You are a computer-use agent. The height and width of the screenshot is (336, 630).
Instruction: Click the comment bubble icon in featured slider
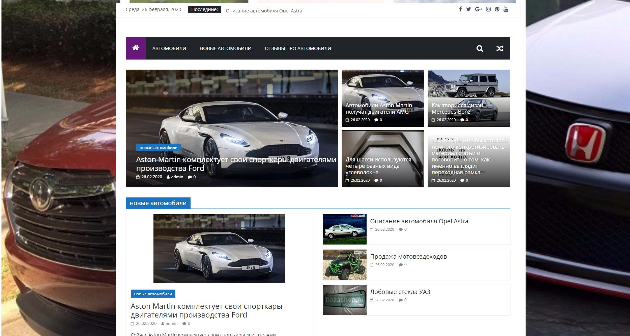click(x=190, y=177)
